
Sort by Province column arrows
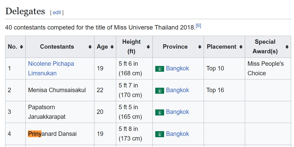click(200, 47)
